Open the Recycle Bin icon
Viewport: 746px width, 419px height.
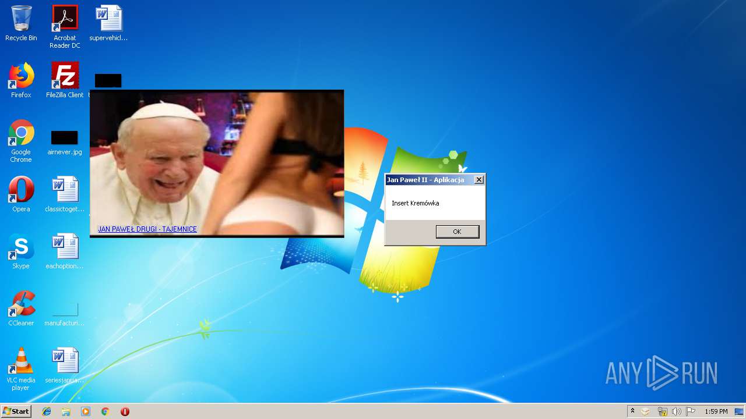[x=21, y=23]
